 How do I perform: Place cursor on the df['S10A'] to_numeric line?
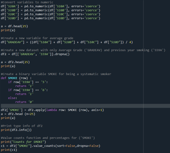point(50,6)
